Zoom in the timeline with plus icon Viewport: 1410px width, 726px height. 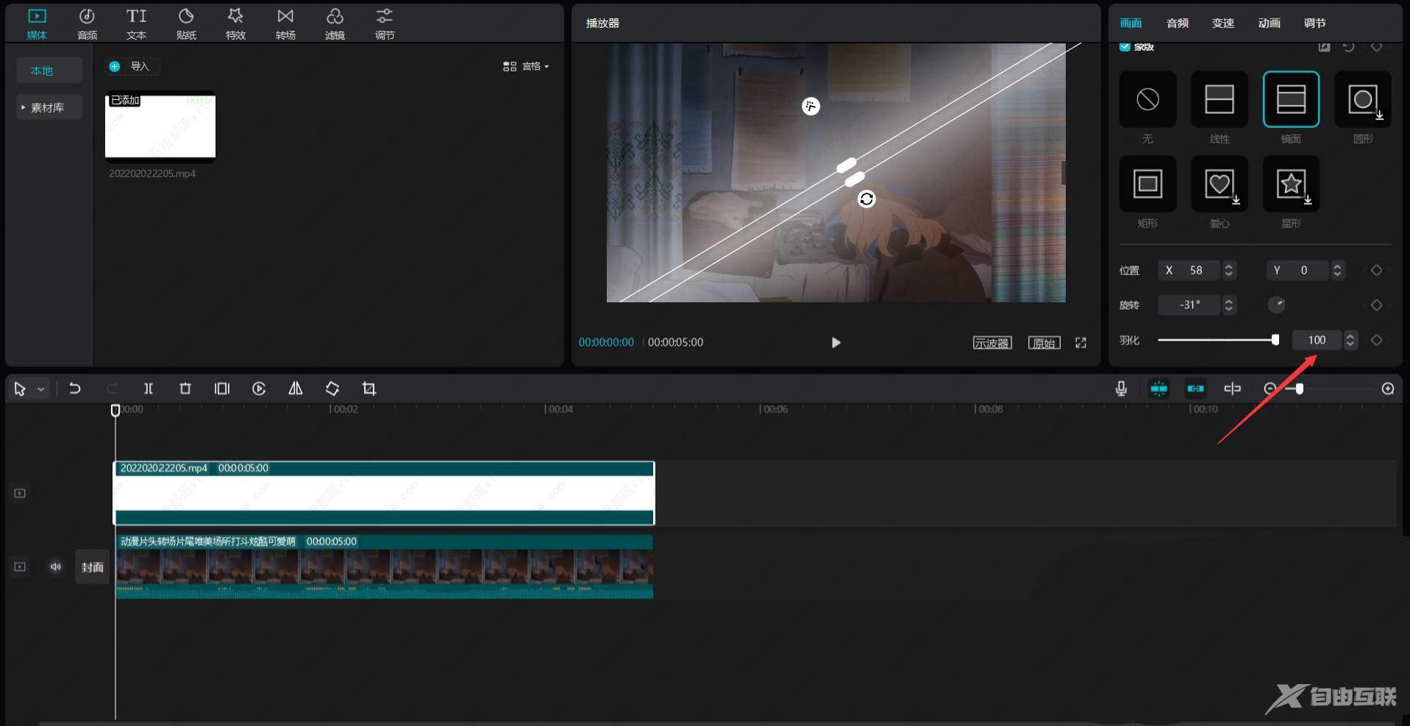tap(1388, 388)
